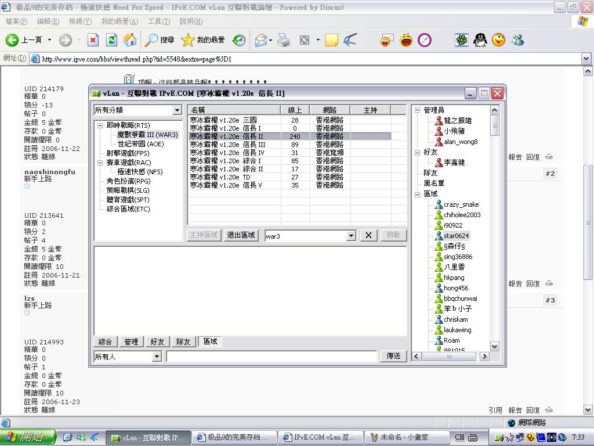Open the Mail toolbar icon
The width and height of the screenshot is (594, 446).
[261, 40]
